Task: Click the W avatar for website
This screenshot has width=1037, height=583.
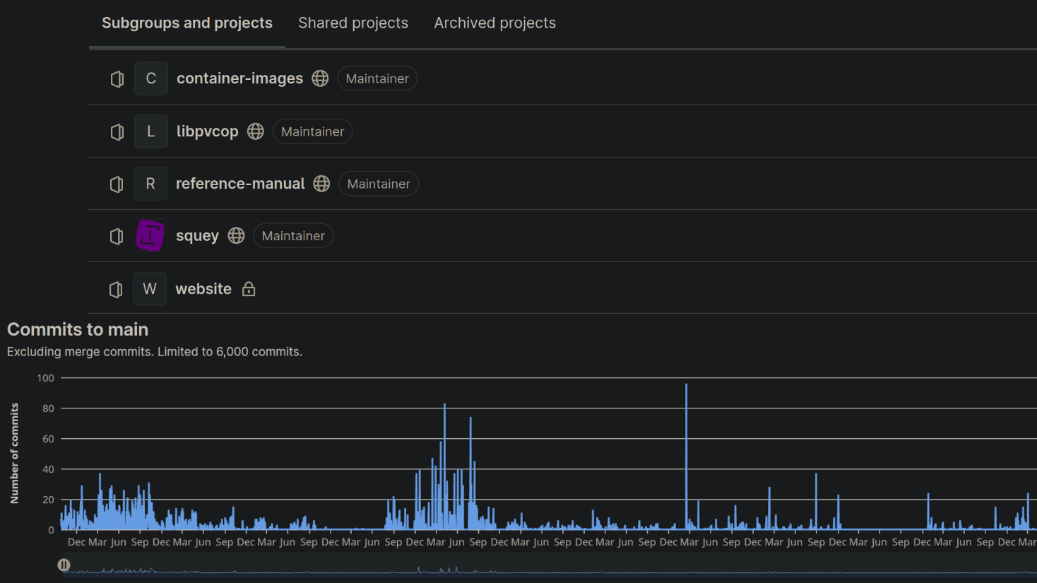Action: [x=150, y=289]
